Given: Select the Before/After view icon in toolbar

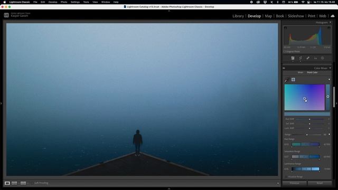Looking at the screenshot, I should tap(23, 183).
